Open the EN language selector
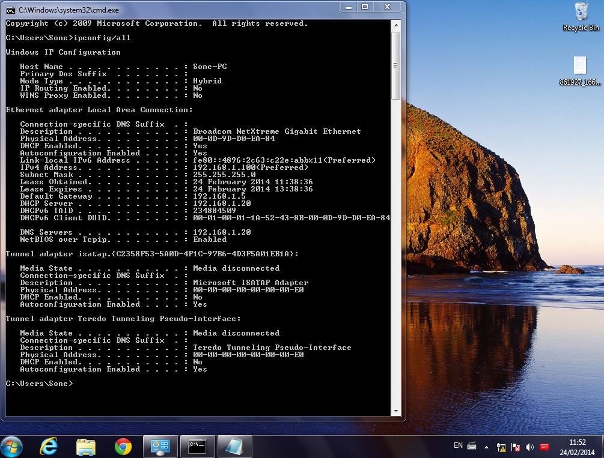 point(458,446)
